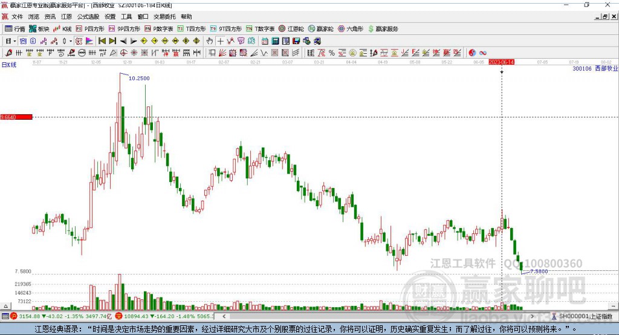Move chart left with black arrow

[x=123, y=41]
